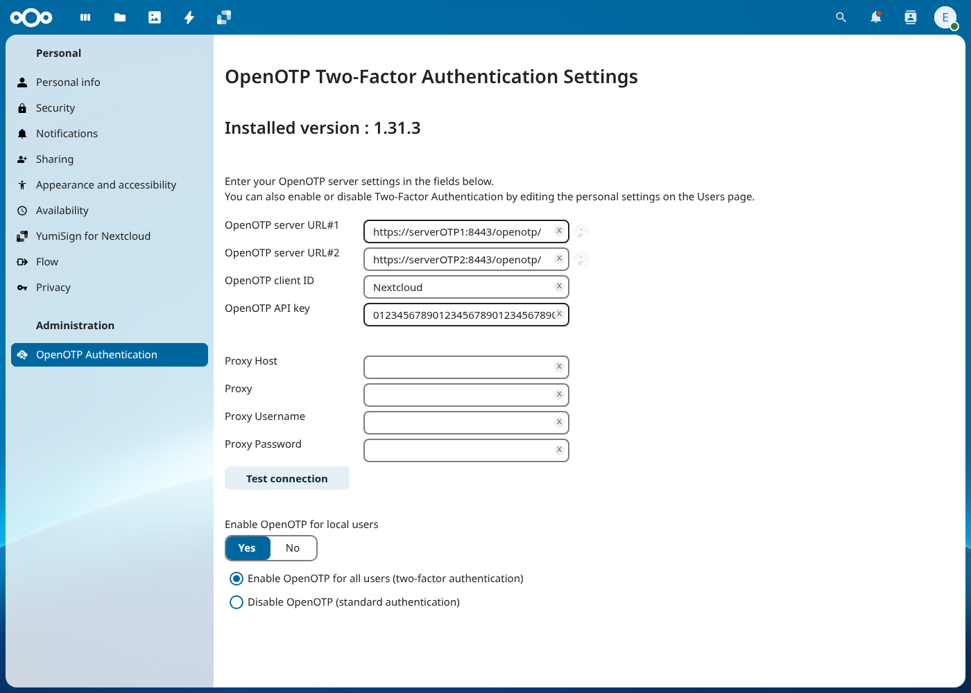Clear the OpenOTP server URL#2 field
This screenshot has width=971, height=693.
coord(559,258)
